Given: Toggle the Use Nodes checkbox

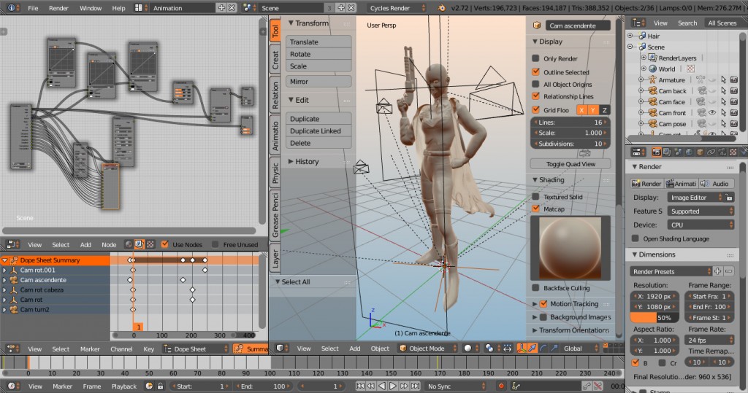Looking at the screenshot, I should point(164,244).
